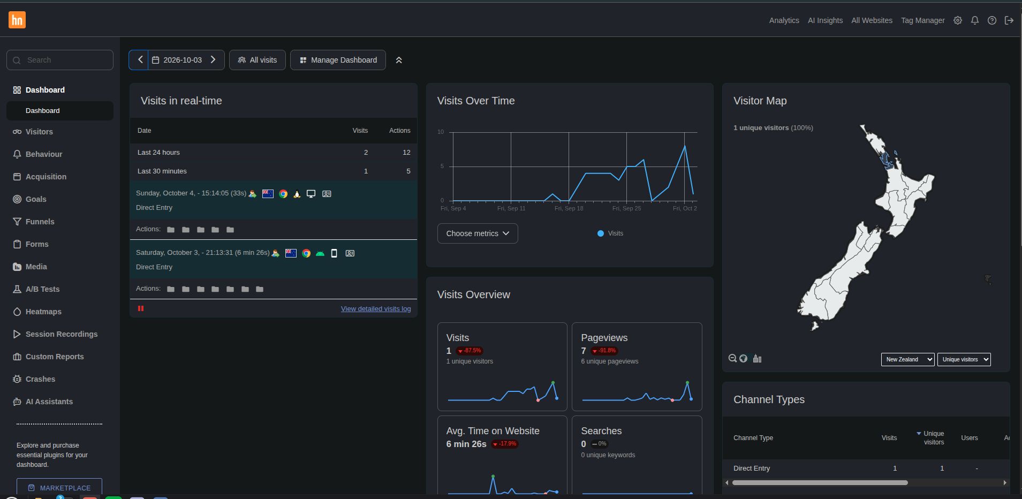Click right arrow of Channel Types scrollbar
The height and width of the screenshot is (499, 1022).
click(1005, 482)
